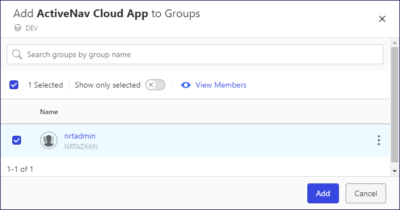The width and height of the screenshot is (400, 210).
Task: Toggle the Show only selected switch
Action: click(155, 85)
